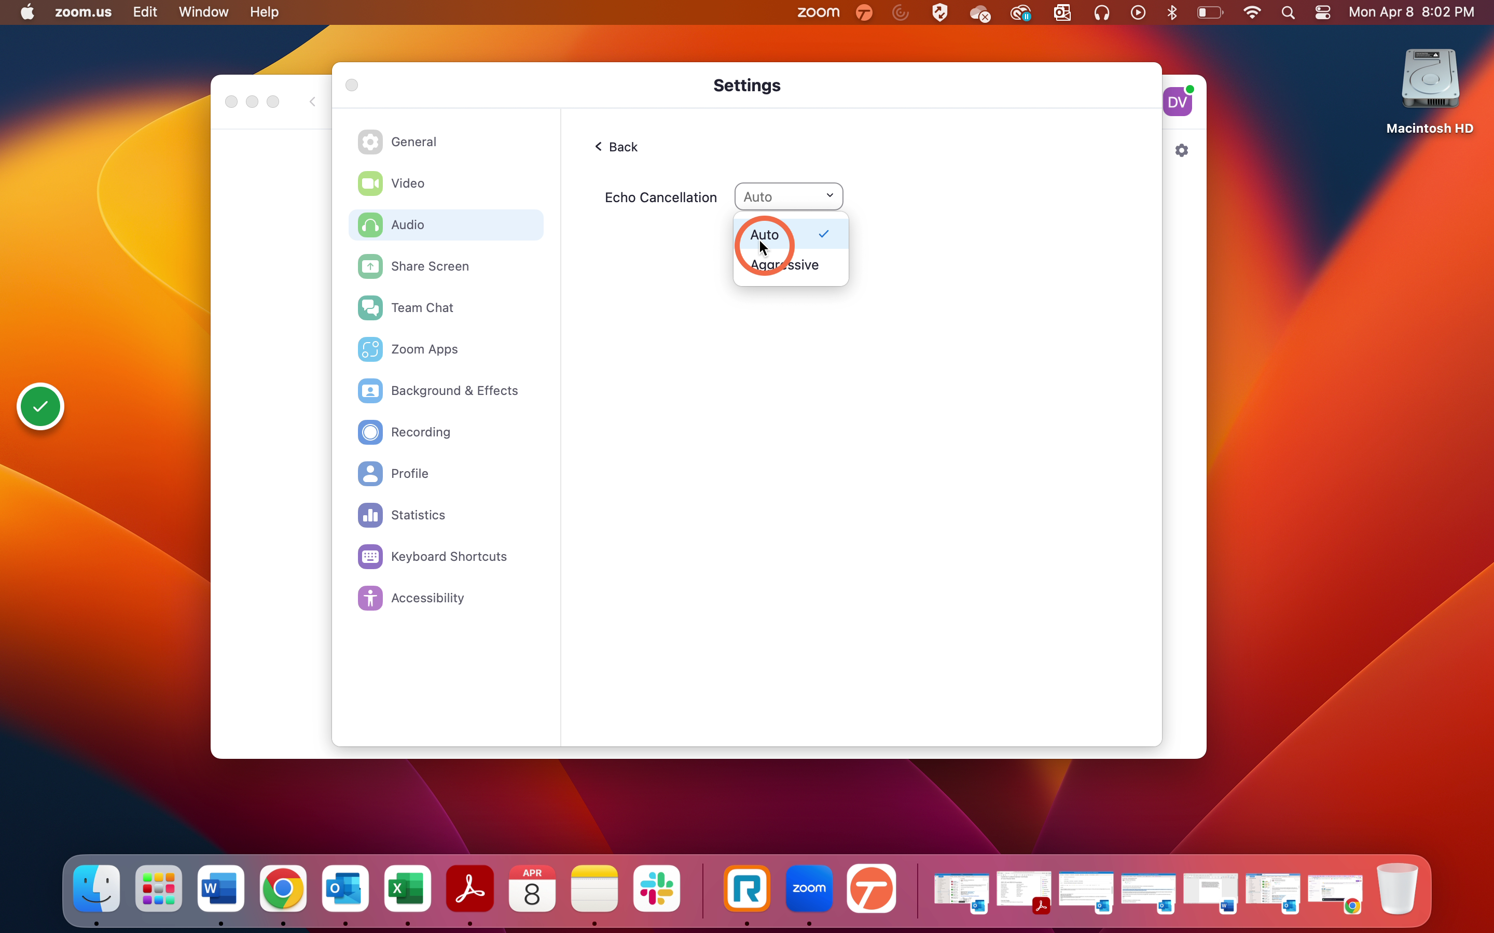Open Adobe Acrobat from the Dock
The width and height of the screenshot is (1494, 933).
470,888
